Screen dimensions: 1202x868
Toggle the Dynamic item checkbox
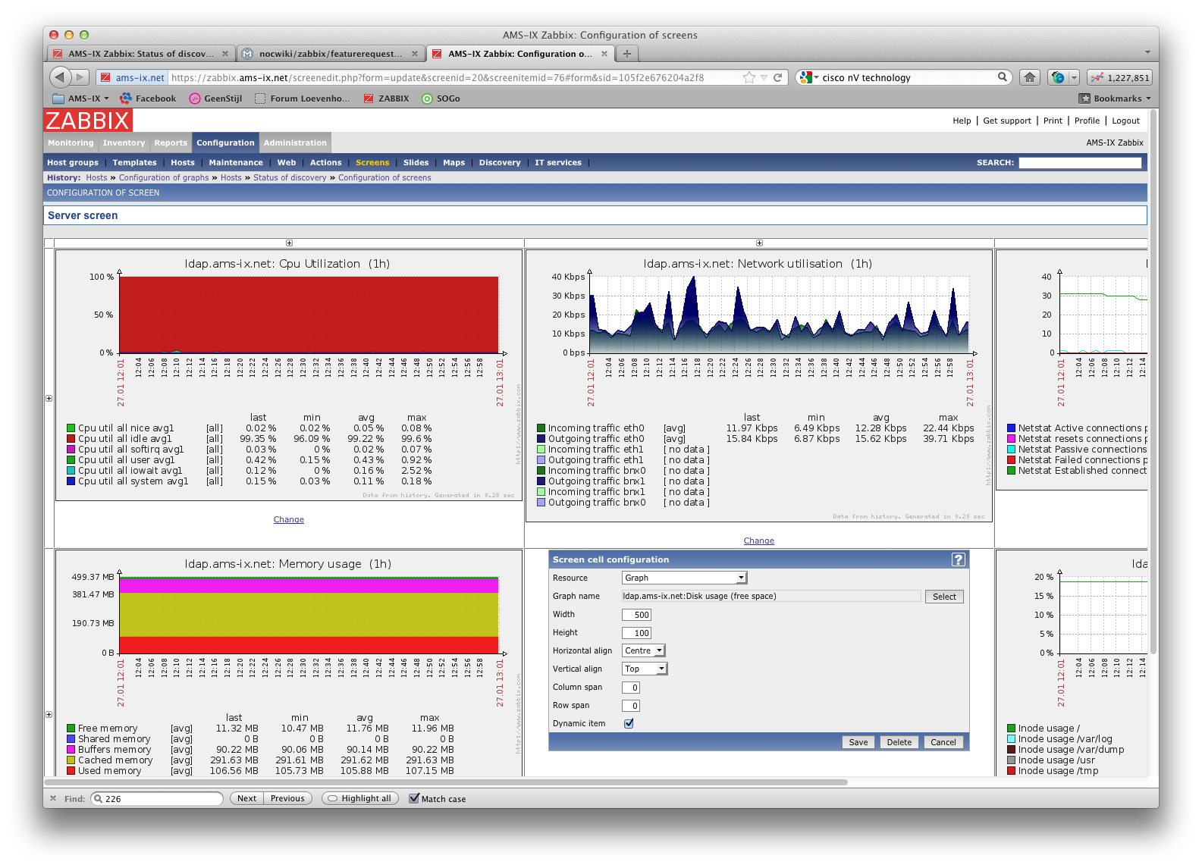coord(629,723)
